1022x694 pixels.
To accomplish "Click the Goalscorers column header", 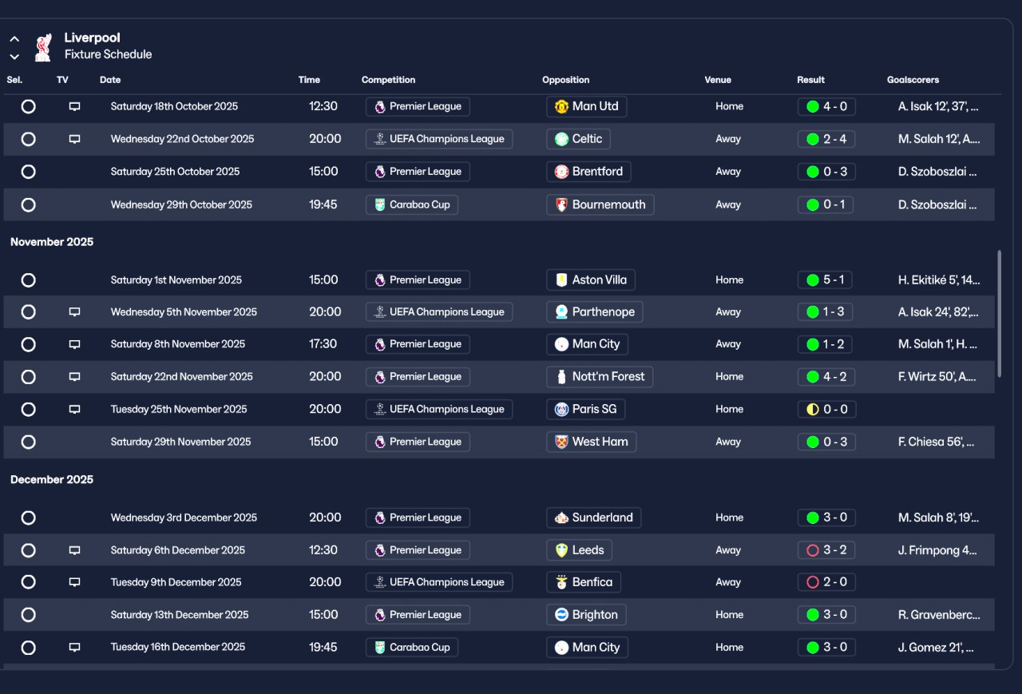I will pyautogui.click(x=913, y=80).
